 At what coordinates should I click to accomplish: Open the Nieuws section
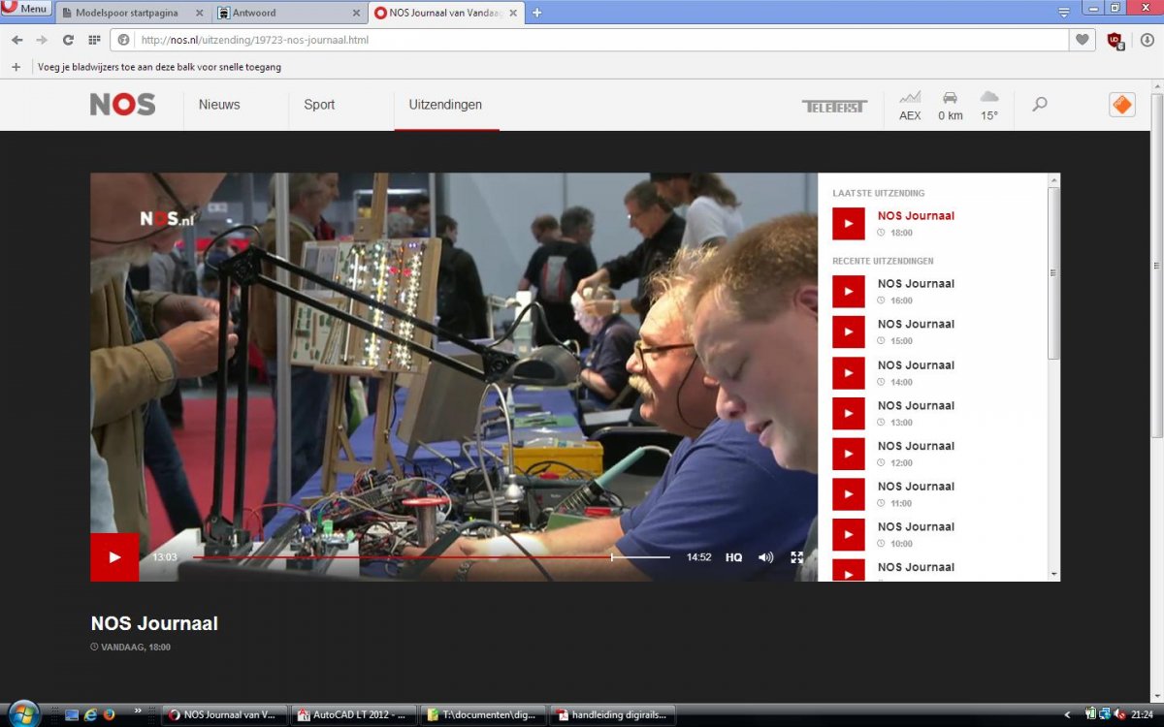[219, 105]
